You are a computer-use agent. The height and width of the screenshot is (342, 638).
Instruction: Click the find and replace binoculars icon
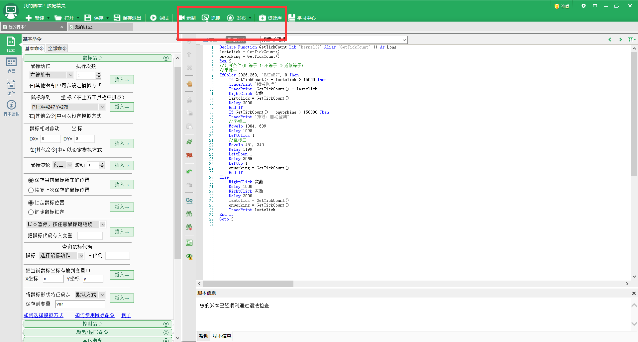tap(189, 227)
